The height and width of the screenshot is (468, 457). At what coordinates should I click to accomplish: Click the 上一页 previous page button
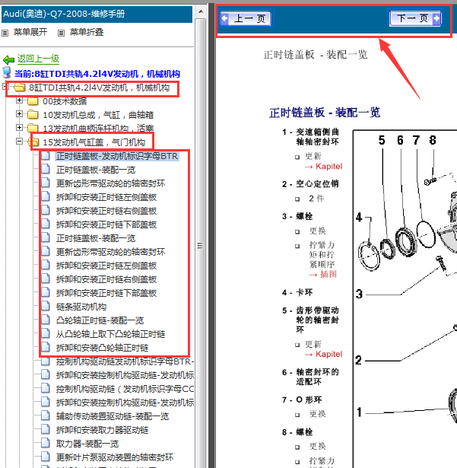(246, 18)
